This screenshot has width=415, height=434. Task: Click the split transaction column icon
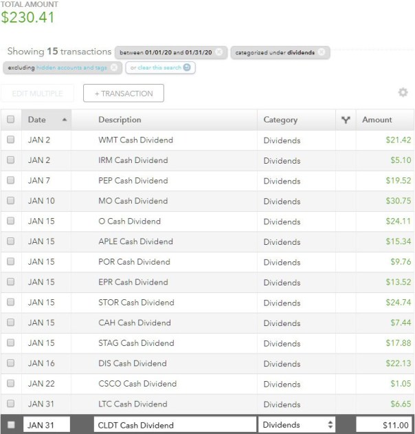point(346,120)
